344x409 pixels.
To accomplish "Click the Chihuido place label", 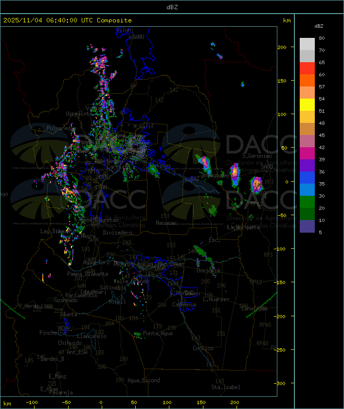I will coord(70,343).
